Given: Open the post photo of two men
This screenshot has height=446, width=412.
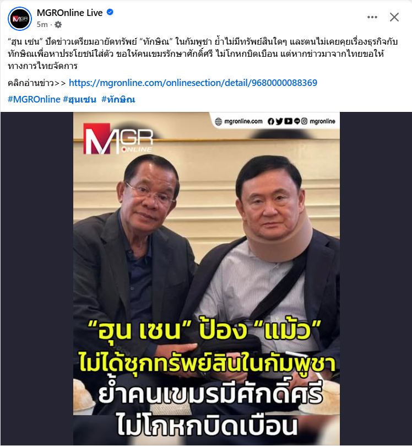Looking at the screenshot, I should [207, 278].
